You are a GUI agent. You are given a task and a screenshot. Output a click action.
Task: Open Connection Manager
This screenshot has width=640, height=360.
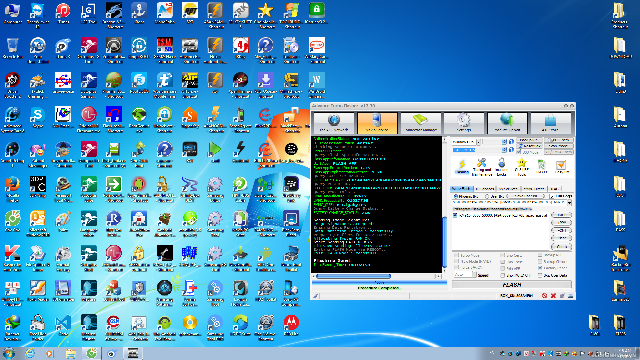point(420,123)
